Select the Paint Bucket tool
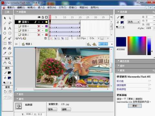The image size is (155, 116). click(10, 48)
